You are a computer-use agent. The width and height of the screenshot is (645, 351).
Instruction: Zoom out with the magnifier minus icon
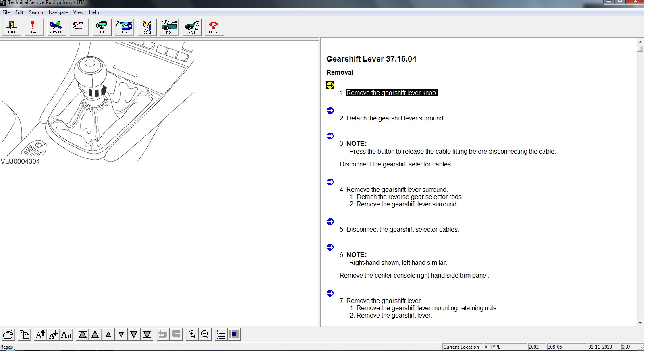pyautogui.click(x=205, y=334)
